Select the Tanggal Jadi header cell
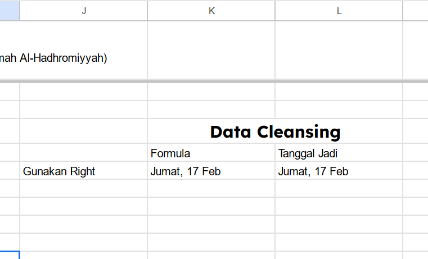428x259 pixels. pos(339,153)
